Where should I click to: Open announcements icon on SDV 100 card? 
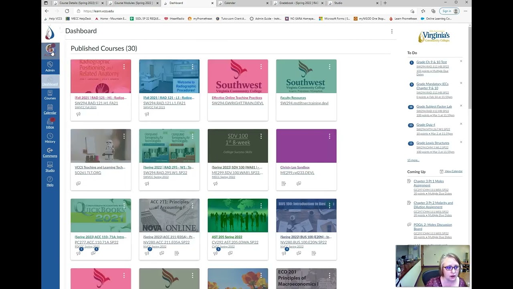coord(215,183)
